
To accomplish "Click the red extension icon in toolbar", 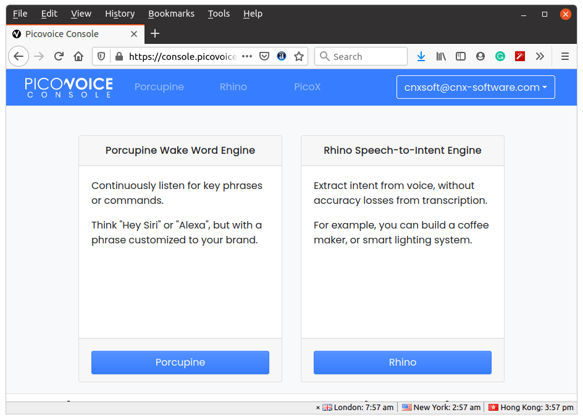I will click(520, 57).
